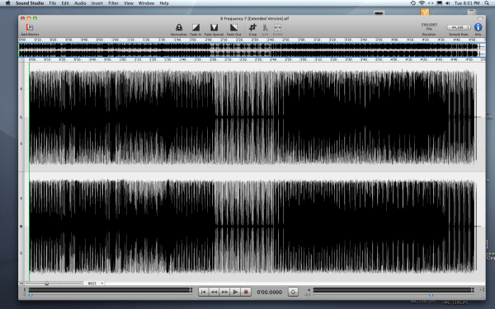Click the white drive icon on the desktop
This screenshot has width=495, height=309.
472,12
